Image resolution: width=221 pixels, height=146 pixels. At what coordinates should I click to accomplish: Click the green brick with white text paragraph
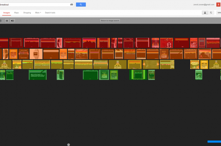click(37, 75)
